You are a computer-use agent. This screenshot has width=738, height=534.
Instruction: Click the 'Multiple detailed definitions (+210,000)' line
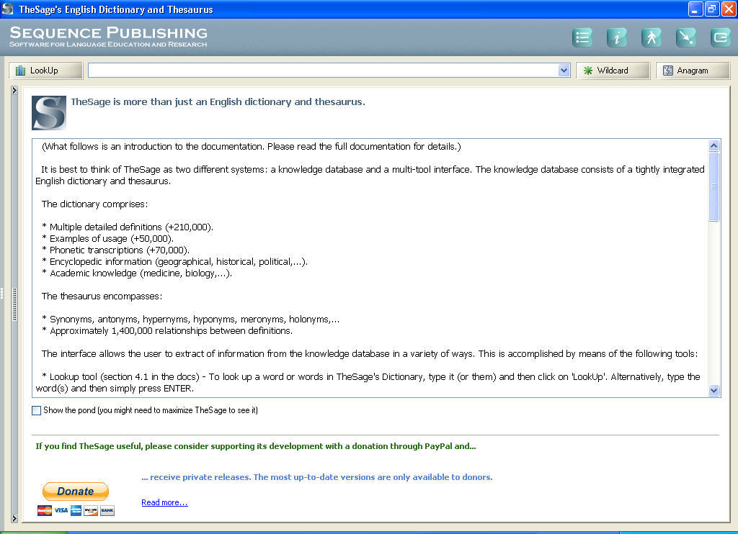tap(128, 227)
